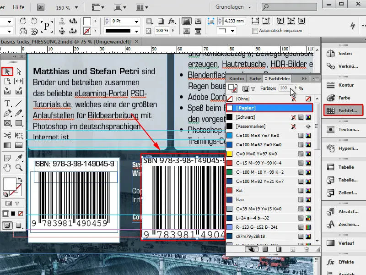Create new swatch in the Farbfelder panel

(x=293, y=249)
